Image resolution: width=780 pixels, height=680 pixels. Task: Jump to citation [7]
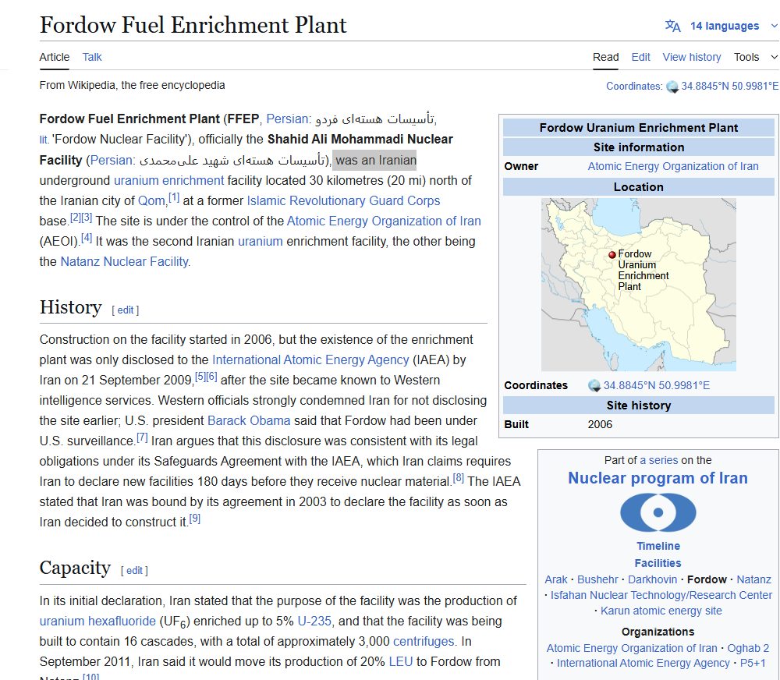pyautogui.click(x=142, y=437)
